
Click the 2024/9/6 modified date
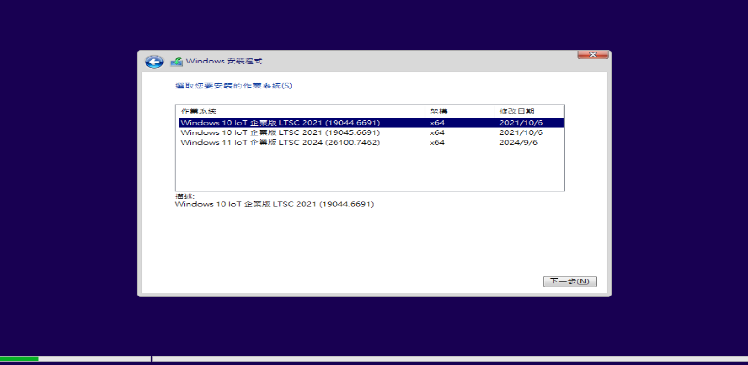click(518, 142)
